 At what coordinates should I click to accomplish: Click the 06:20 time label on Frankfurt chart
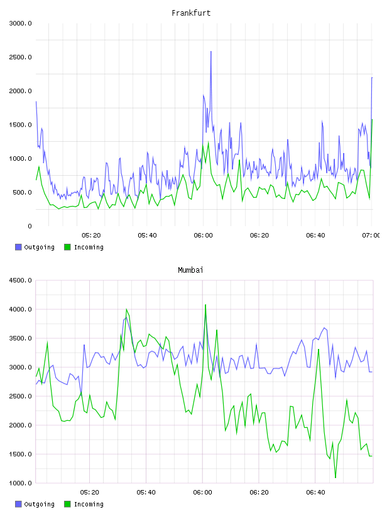tap(259, 236)
